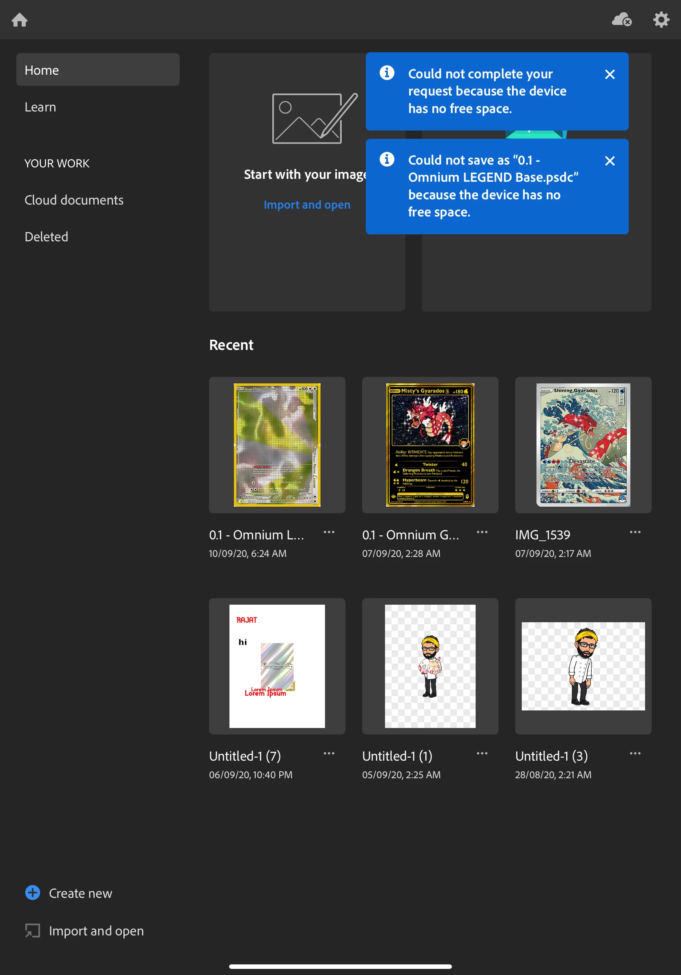This screenshot has width=681, height=975.
Task: Click info icon on 'Could not save' notification
Action: coord(387,159)
